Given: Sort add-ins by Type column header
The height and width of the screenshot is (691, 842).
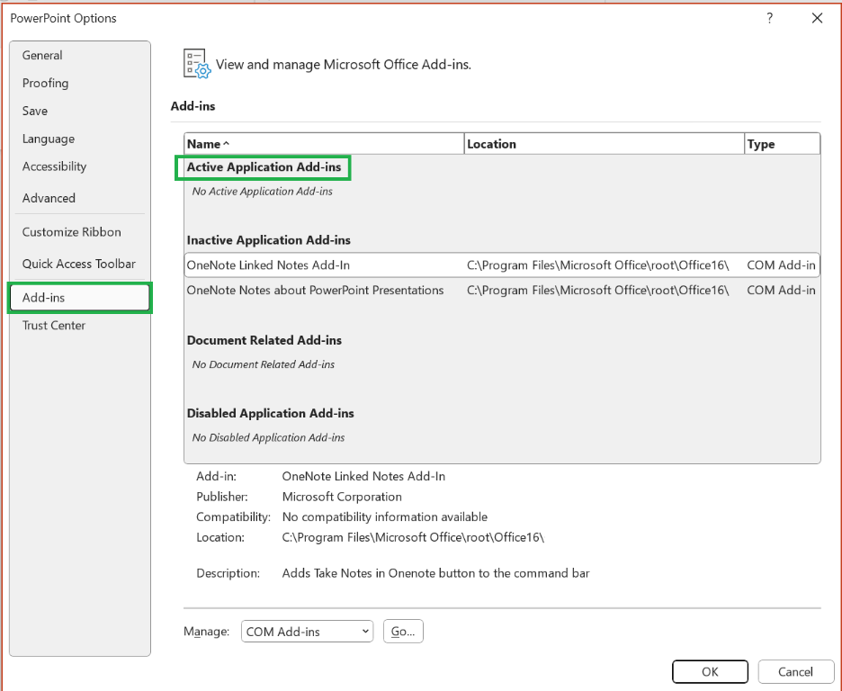Looking at the screenshot, I should (x=783, y=144).
